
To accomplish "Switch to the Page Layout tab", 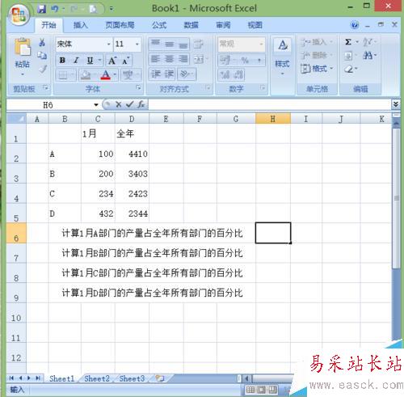I will [x=120, y=25].
